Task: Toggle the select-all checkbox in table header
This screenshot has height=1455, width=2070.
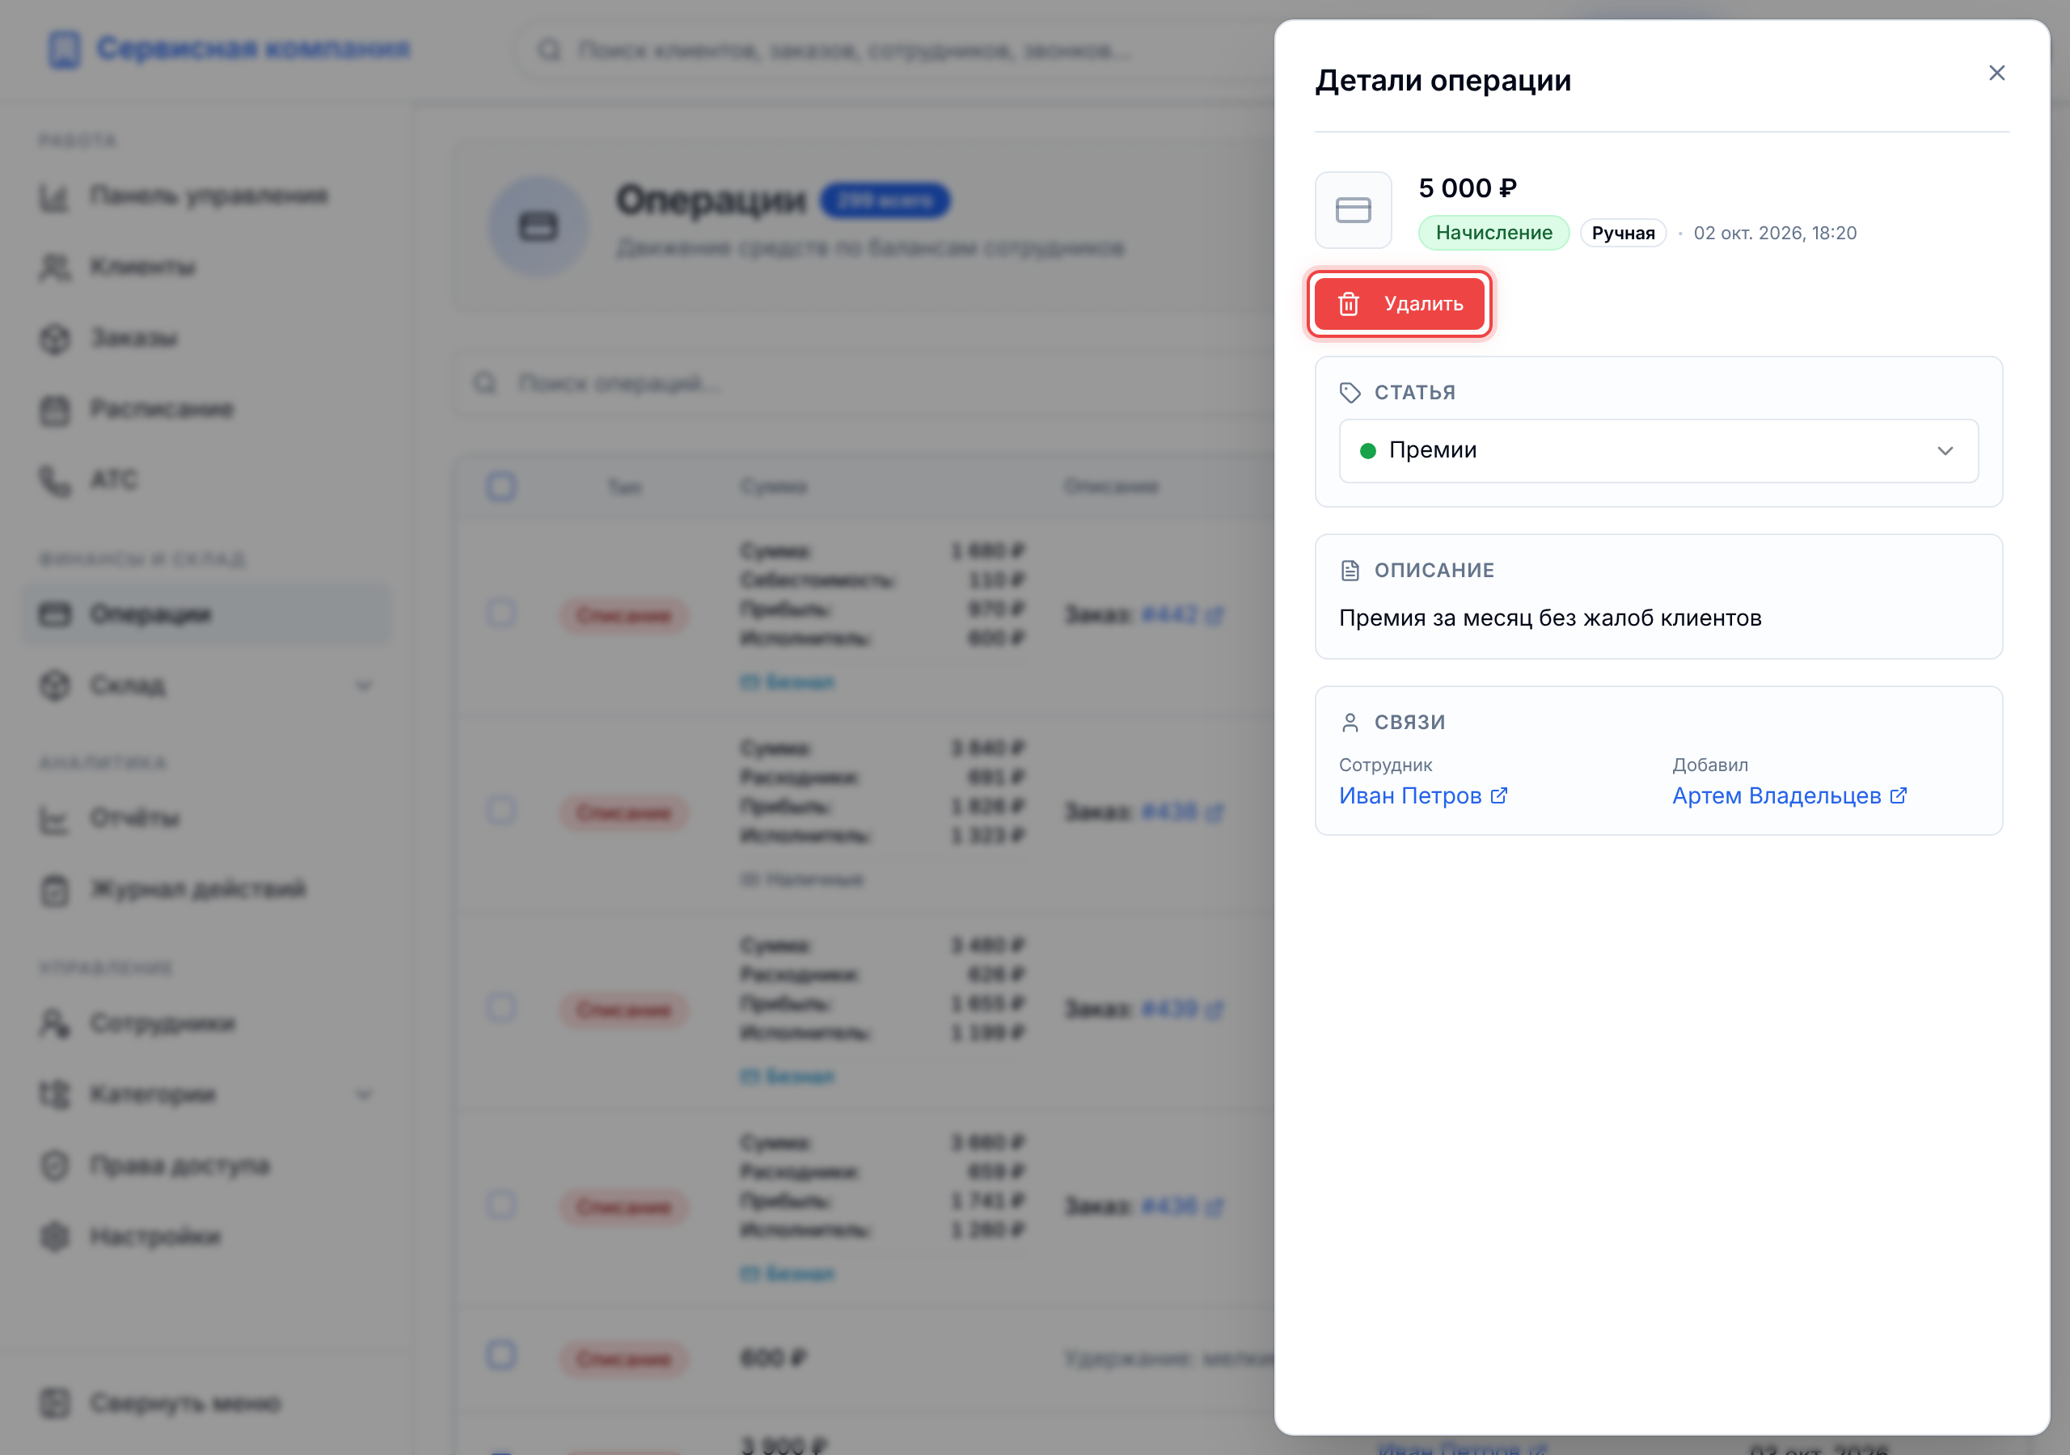Action: coord(501,487)
